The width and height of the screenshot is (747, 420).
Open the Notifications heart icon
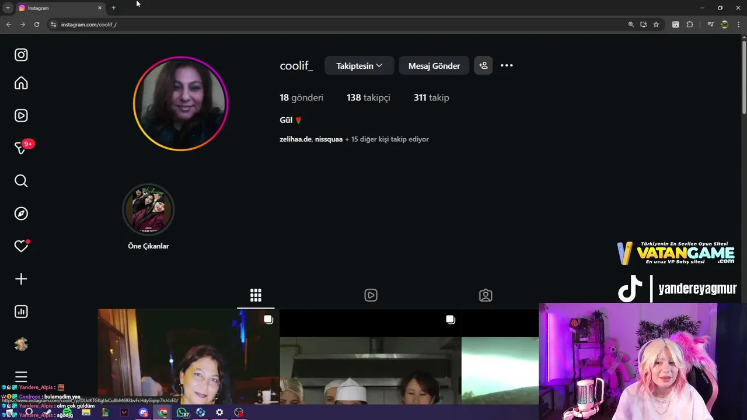pos(21,246)
